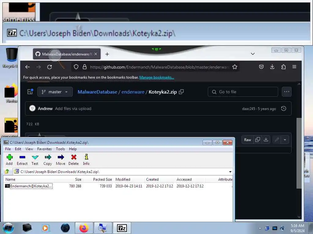Switch to Firefox from the taskbar
This screenshot has width=313, height=234.
(x=84, y=228)
